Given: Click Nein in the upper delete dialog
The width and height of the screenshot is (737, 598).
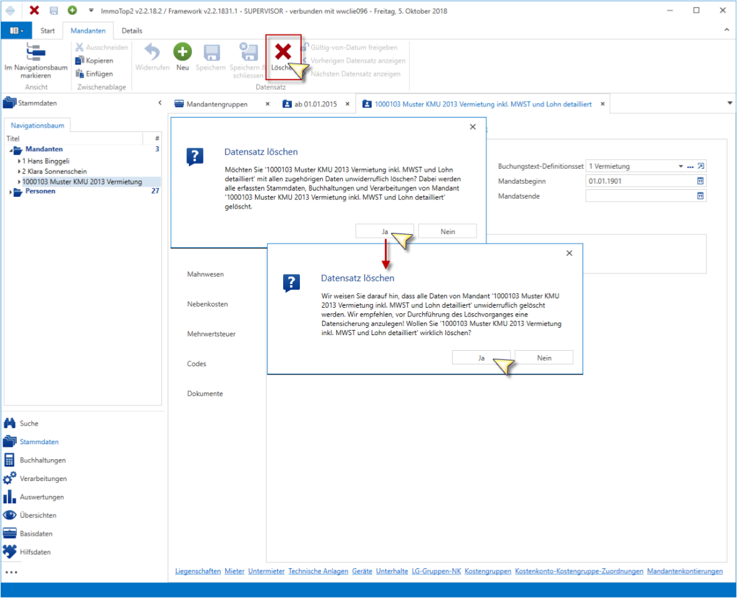Looking at the screenshot, I should 448,231.
